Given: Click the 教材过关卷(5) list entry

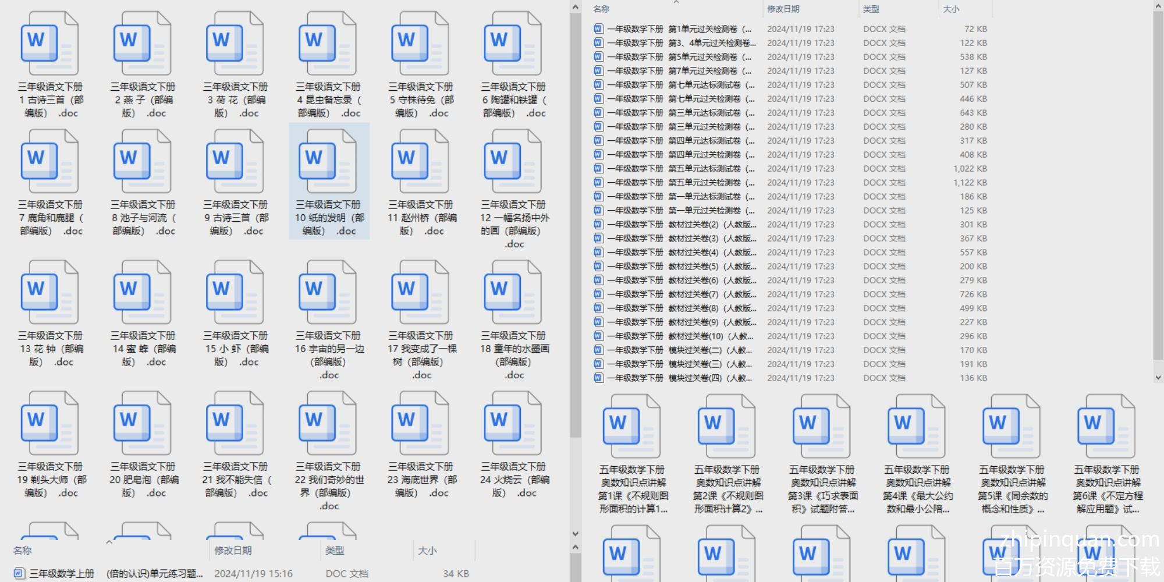Looking at the screenshot, I should (790, 266).
